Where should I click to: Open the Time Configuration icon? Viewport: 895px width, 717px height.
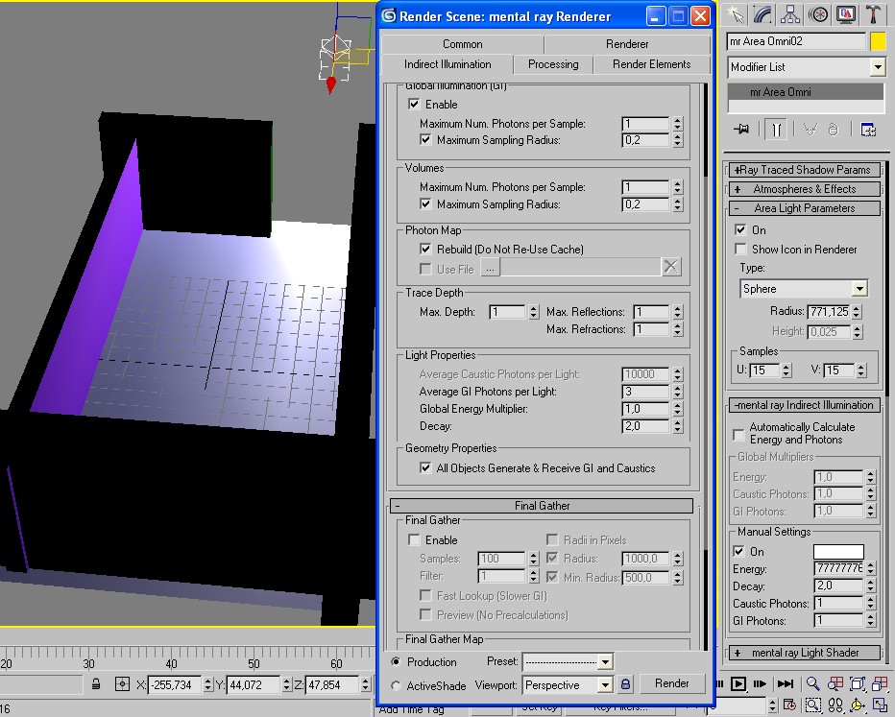[789, 705]
